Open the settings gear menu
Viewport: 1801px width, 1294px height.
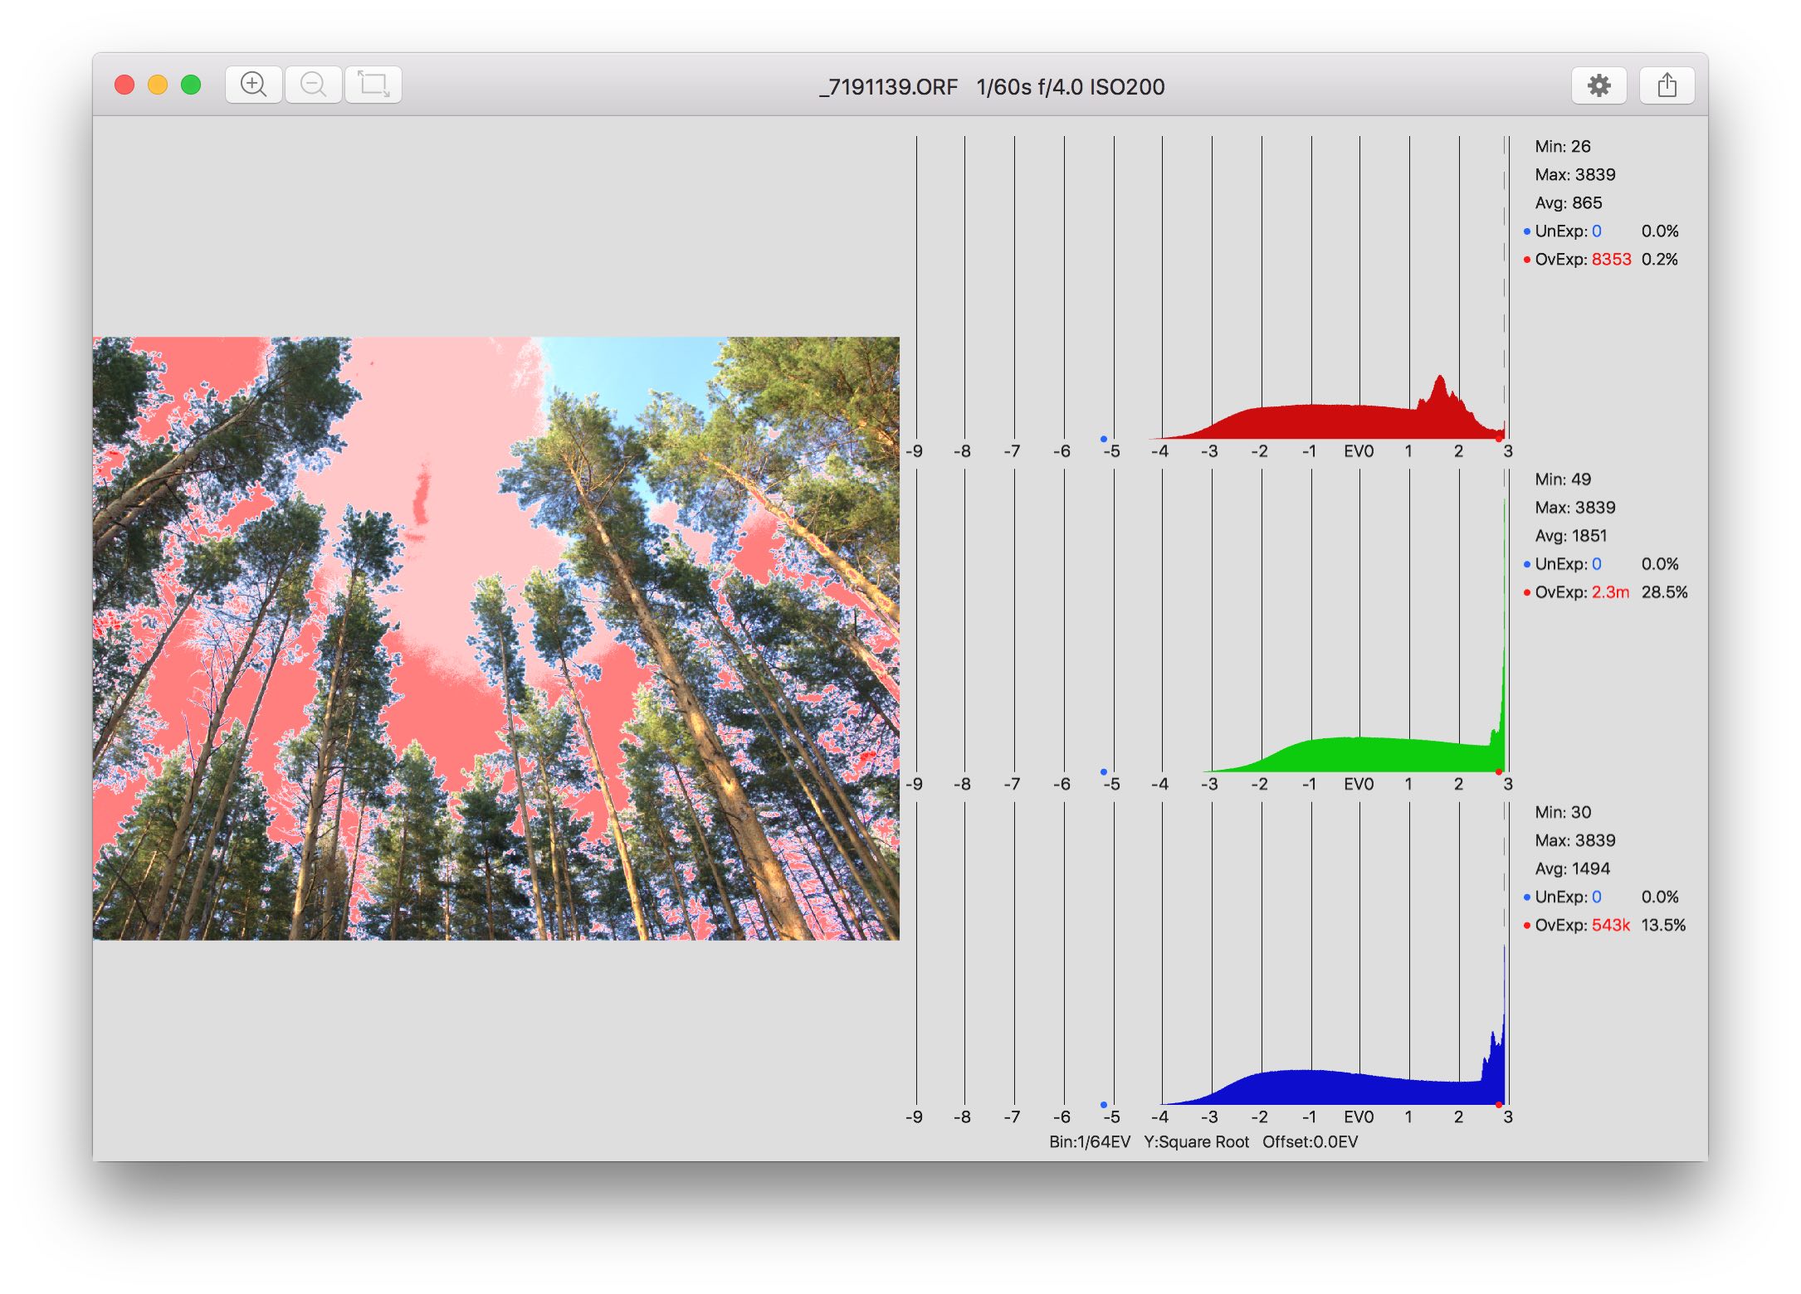(1598, 85)
